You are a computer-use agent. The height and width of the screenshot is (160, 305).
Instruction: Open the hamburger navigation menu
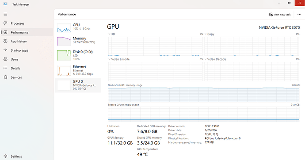pyautogui.click(x=5, y=14)
